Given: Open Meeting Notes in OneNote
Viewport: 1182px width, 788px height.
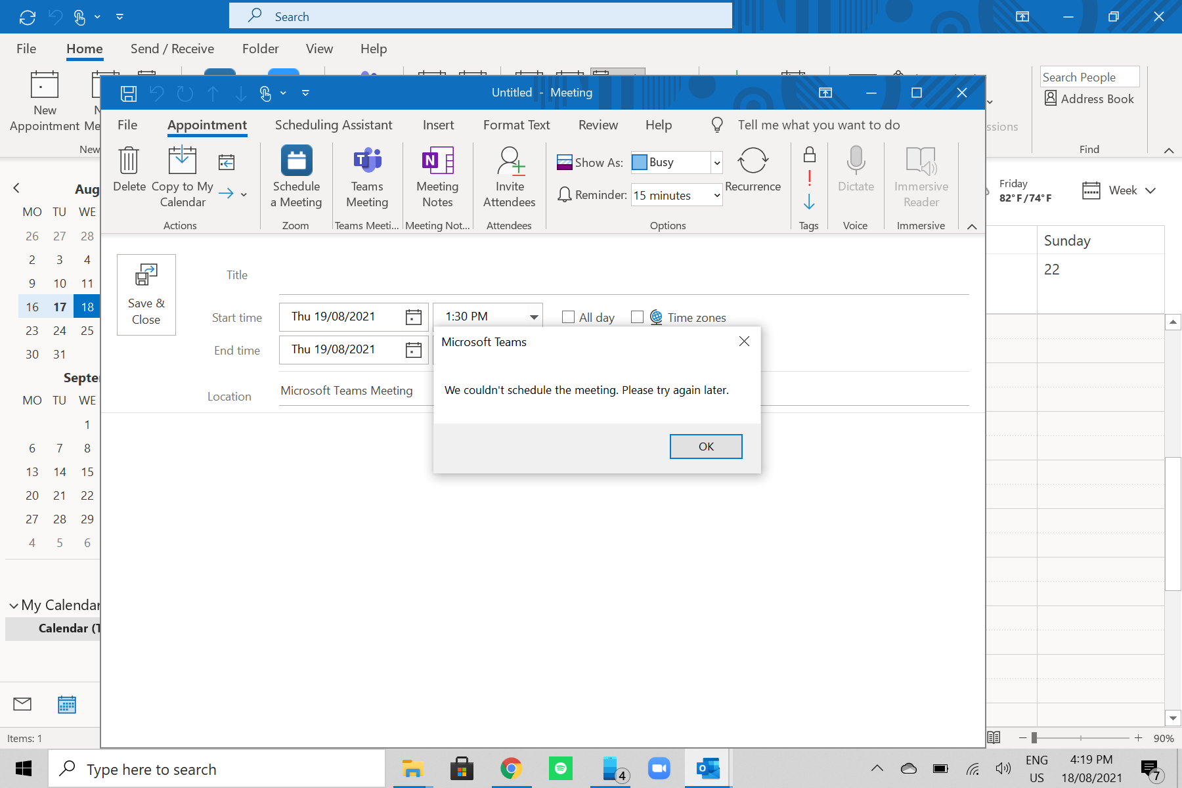Looking at the screenshot, I should click(437, 175).
